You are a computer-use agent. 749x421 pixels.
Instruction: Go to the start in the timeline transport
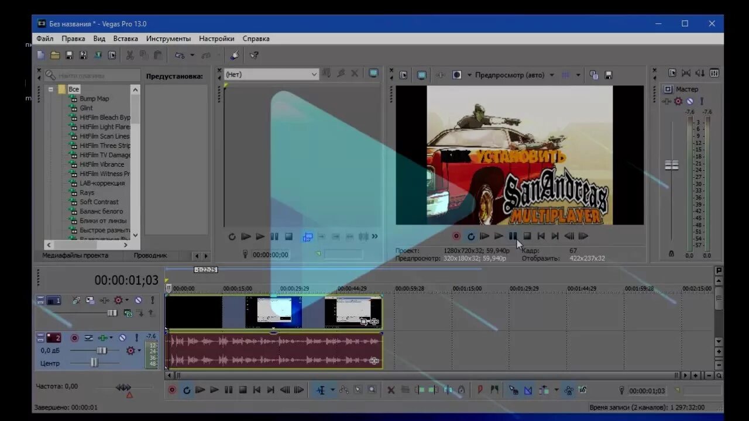(x=256, y=390)
